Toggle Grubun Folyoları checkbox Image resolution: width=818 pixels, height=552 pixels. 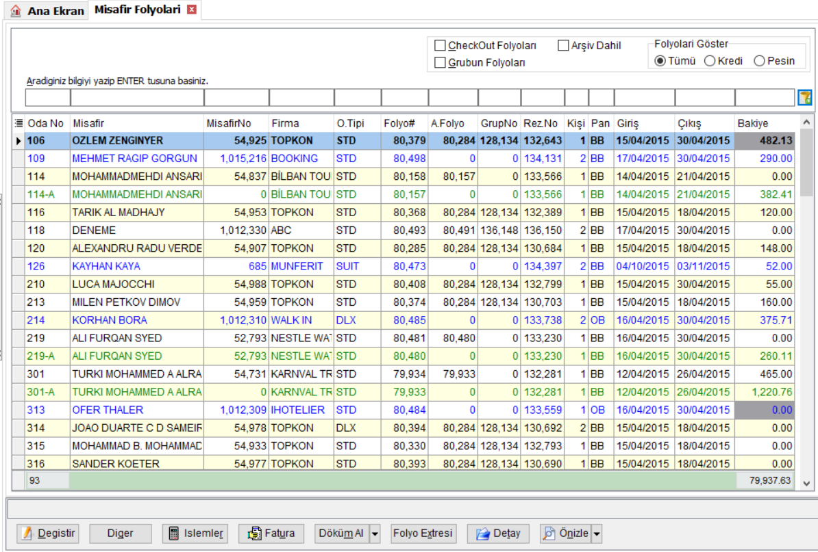point(440,62)
